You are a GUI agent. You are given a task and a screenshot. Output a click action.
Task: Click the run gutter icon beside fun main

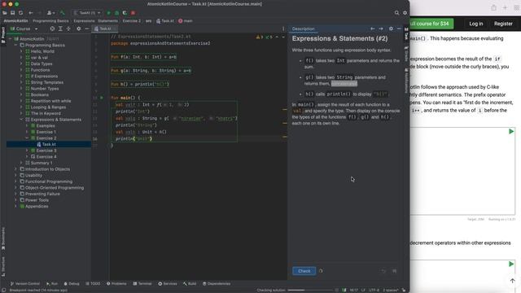[102, 98]
